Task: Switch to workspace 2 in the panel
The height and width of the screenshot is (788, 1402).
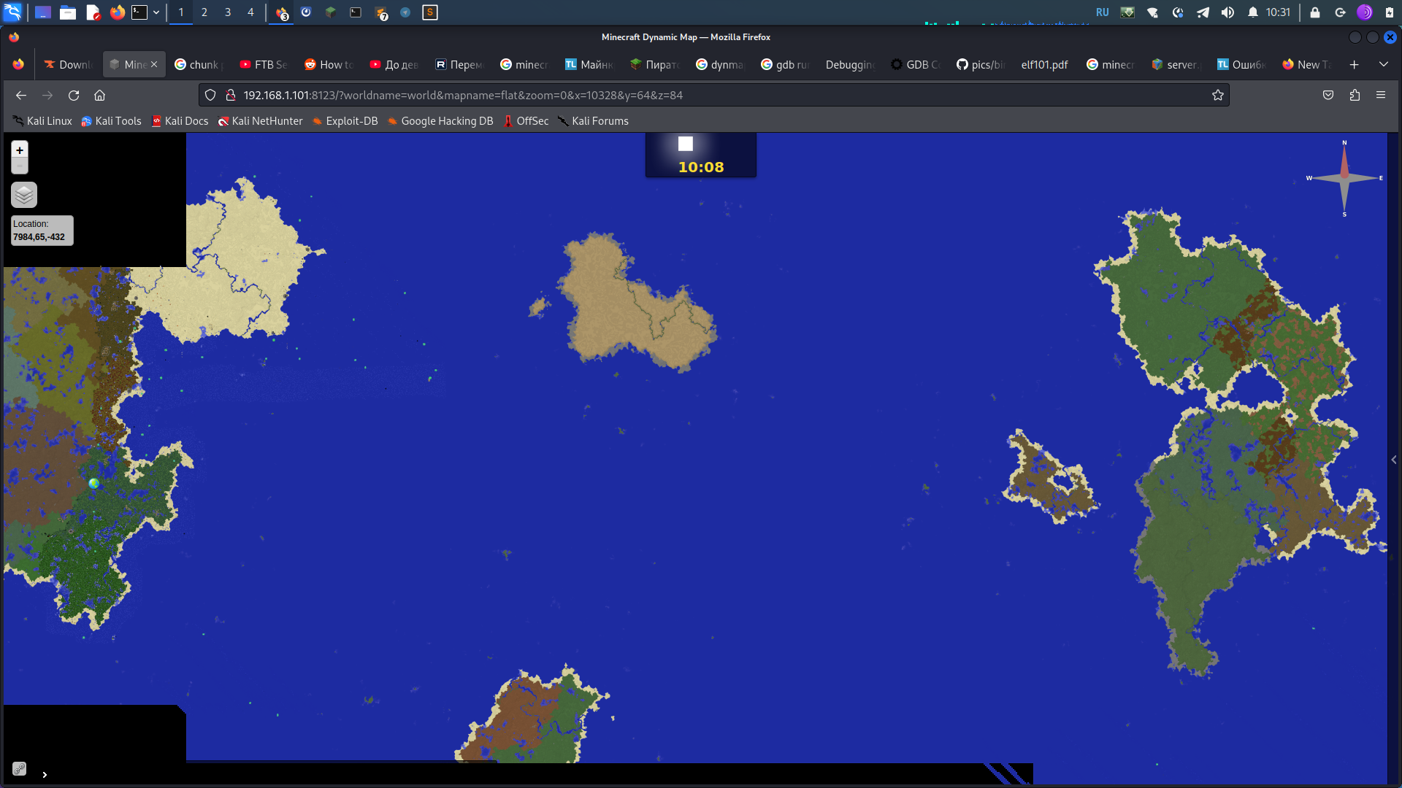Action: tap(204, 12)
